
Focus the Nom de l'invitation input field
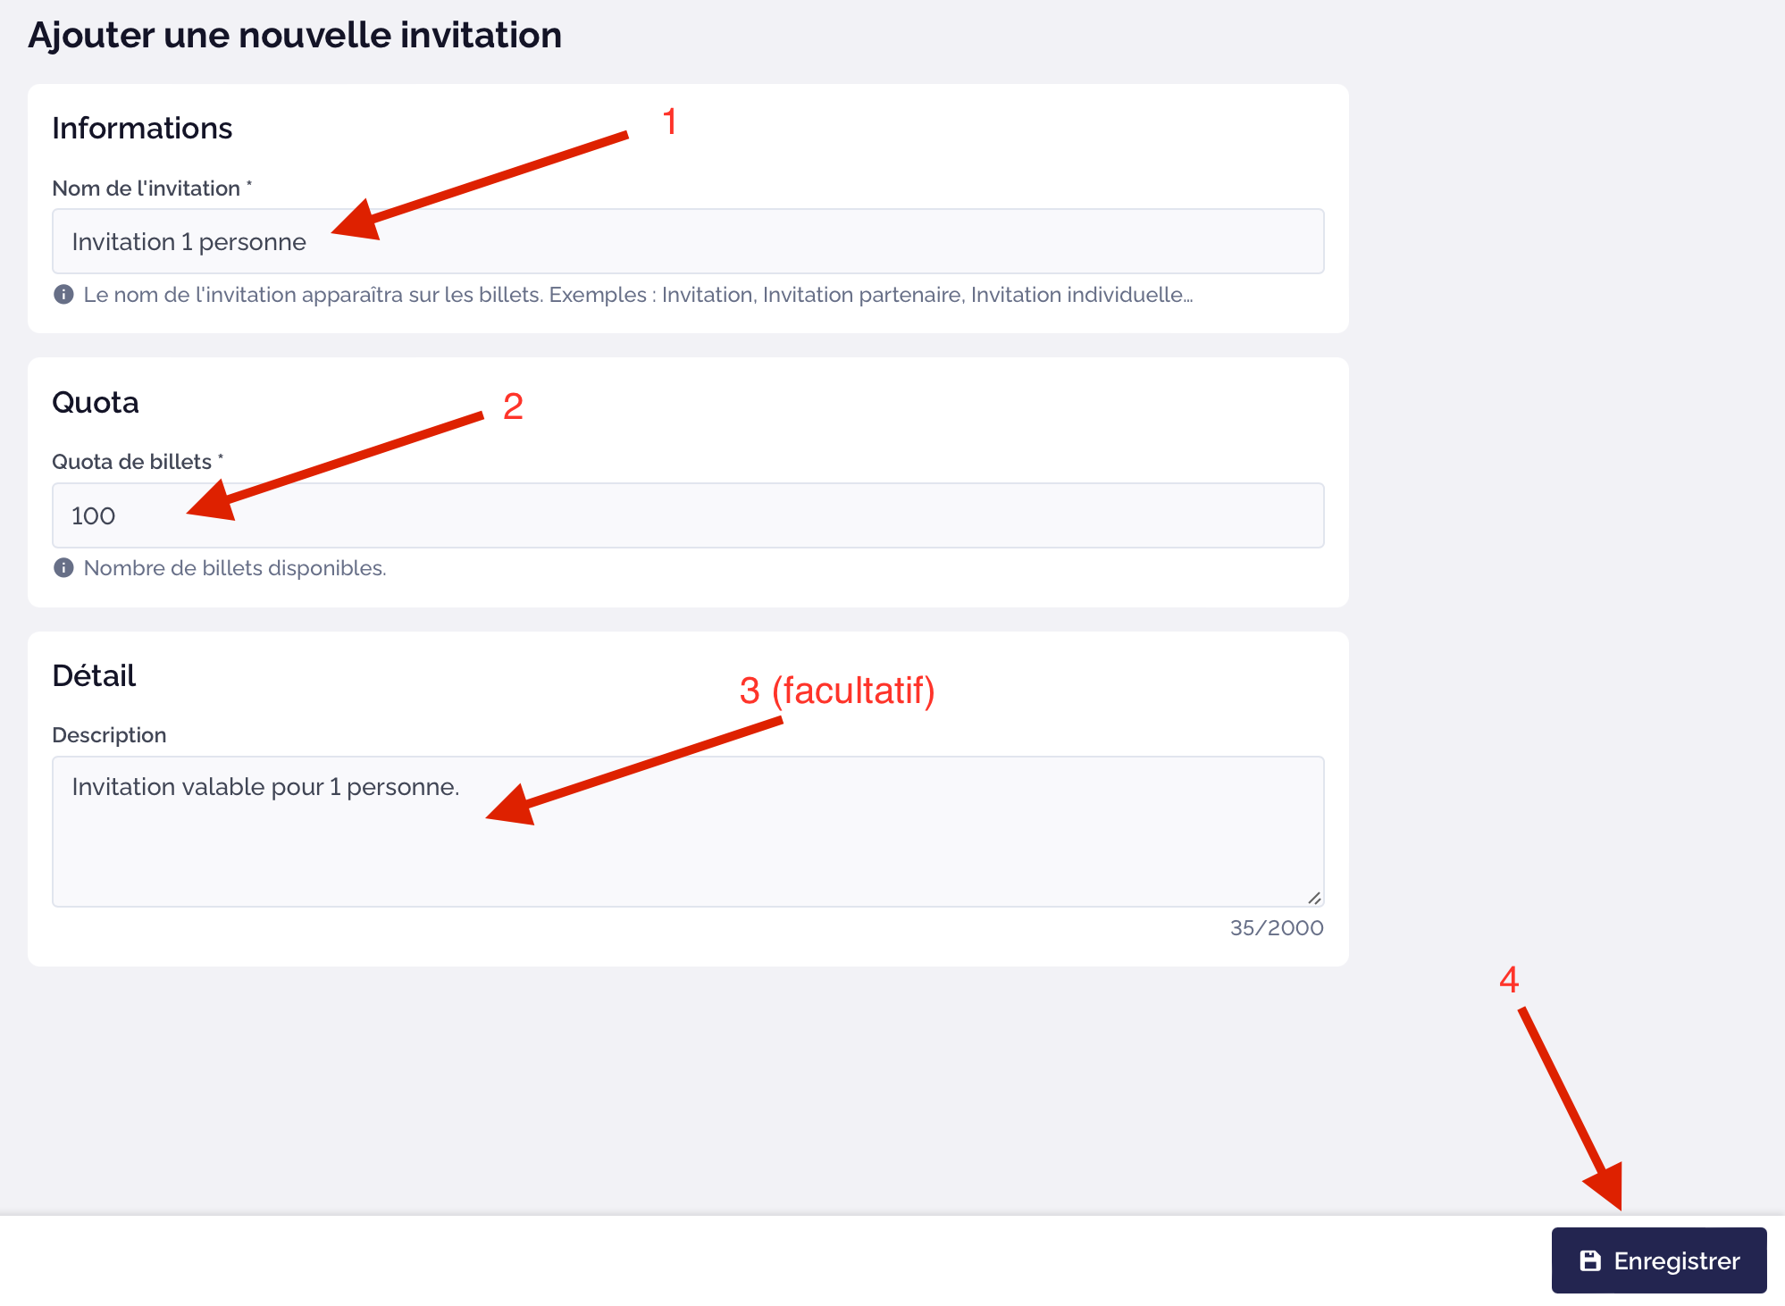(x=688, y=241)
